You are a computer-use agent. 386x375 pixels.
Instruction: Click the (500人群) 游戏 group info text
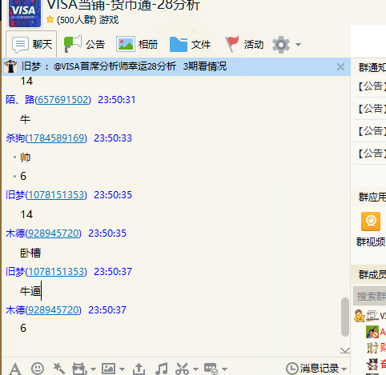pos(87,20)
